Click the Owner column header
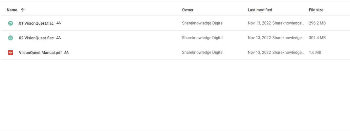 pyautogui.click(x=188, y=10)
